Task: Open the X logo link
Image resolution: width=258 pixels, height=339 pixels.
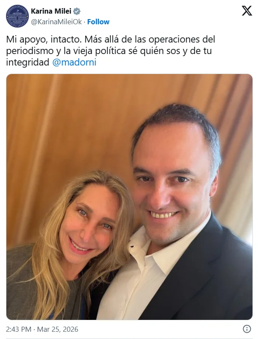Action: [247, 11]
